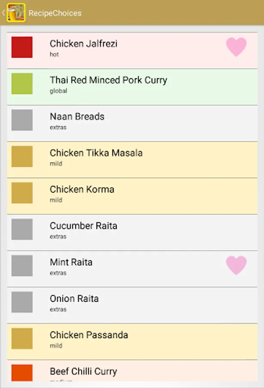Choose Cucumber Raita from the list
The width and height of the screenshot is (264, 388).
tap(83, 226)
